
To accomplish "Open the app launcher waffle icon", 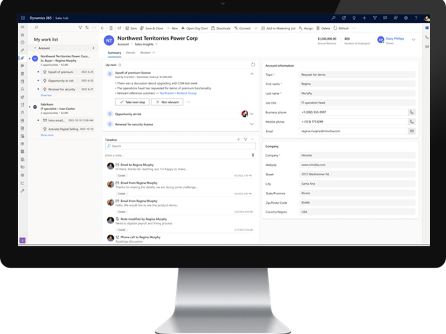I will tap(23, 18).
